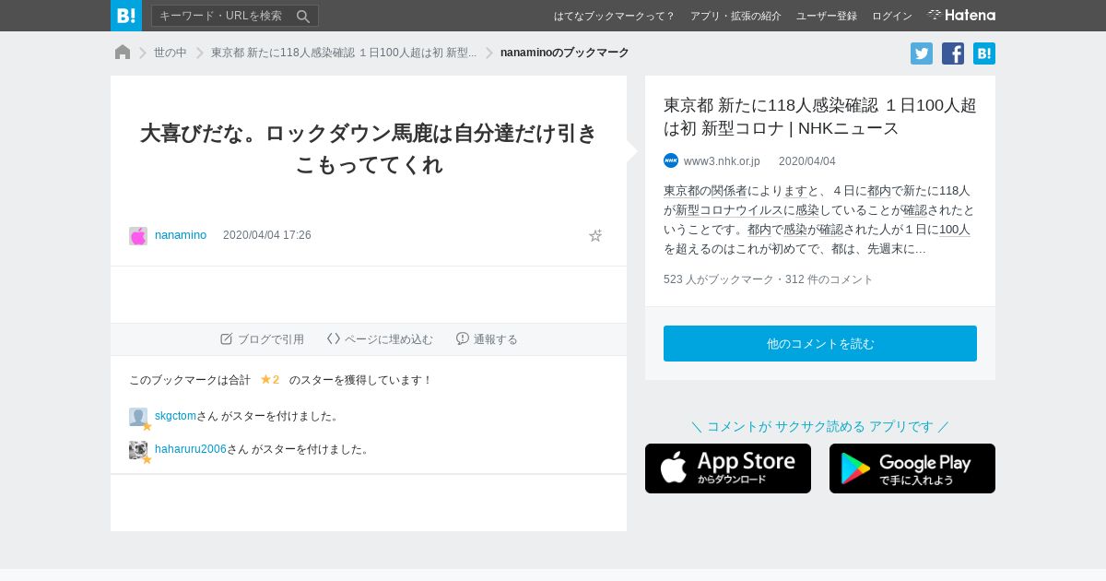Screen dimensions: 1106x581
Task: Click the ★2 star count
Action: [270, 379]
